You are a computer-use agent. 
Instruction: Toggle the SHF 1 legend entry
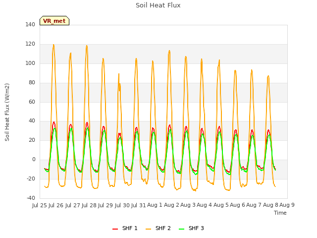[x=125, y=228]
